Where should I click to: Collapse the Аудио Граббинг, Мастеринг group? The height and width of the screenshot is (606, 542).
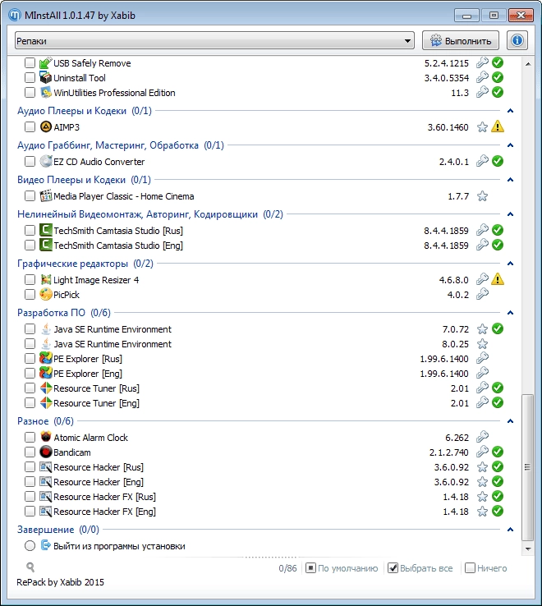tap(510, 145)
